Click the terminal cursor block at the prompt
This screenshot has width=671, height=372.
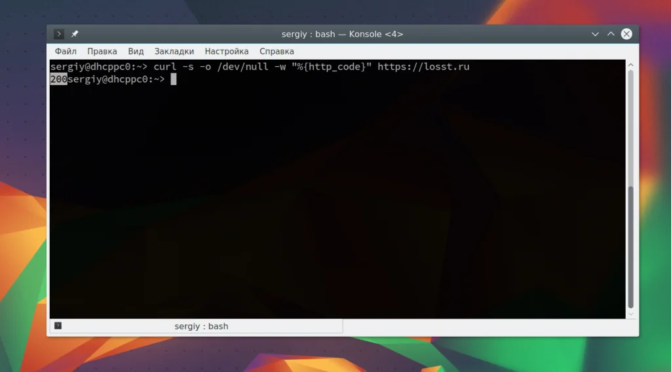point(173,79)
